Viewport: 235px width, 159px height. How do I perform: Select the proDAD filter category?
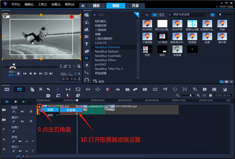click(100, 64)
